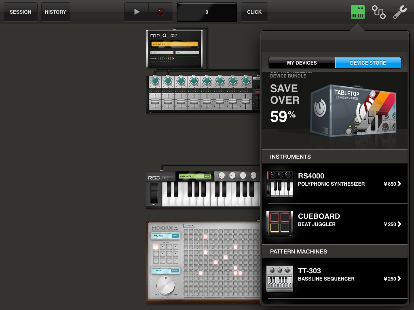Tap the TT-303 sequencer thumbnail icon
Viewport: 414px width, 310px height.
[x=280, y=279]
